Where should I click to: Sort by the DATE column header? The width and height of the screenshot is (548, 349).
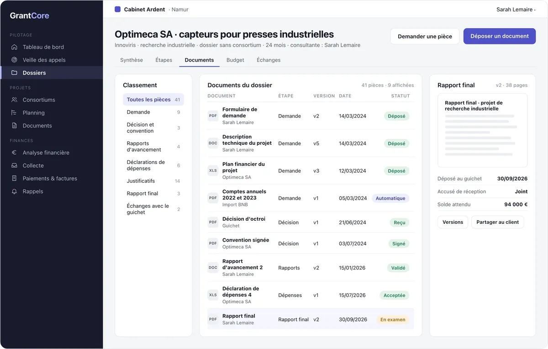345,96
